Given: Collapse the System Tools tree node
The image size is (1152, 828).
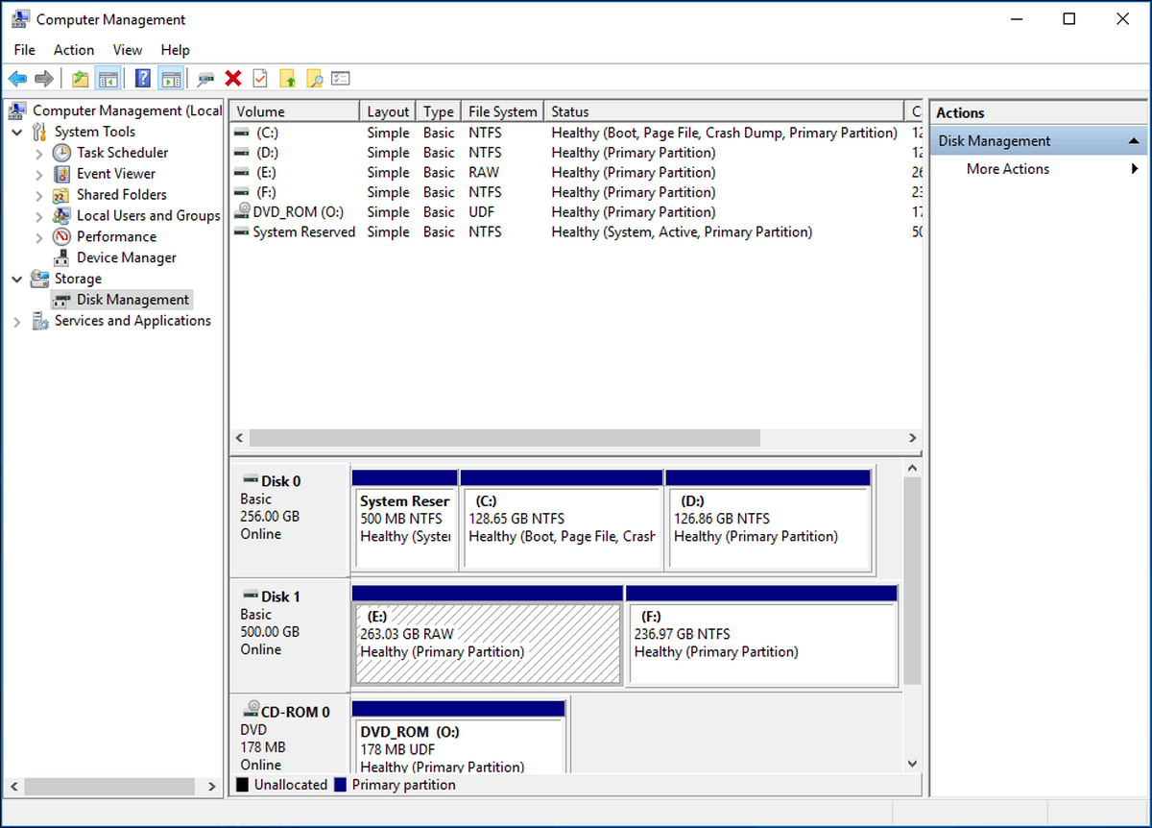Looking at the screenshot, I should tap(17, 132).
